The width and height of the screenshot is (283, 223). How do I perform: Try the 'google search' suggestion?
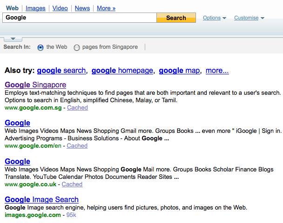click(61, 71)
